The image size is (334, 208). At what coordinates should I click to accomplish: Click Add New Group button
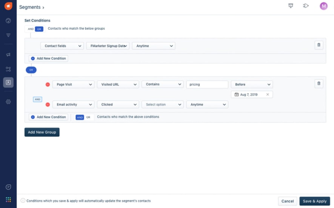pos(42,132)
